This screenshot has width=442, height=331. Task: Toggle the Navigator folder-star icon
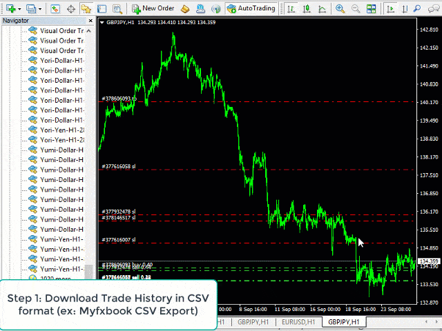tap(86, 9)
